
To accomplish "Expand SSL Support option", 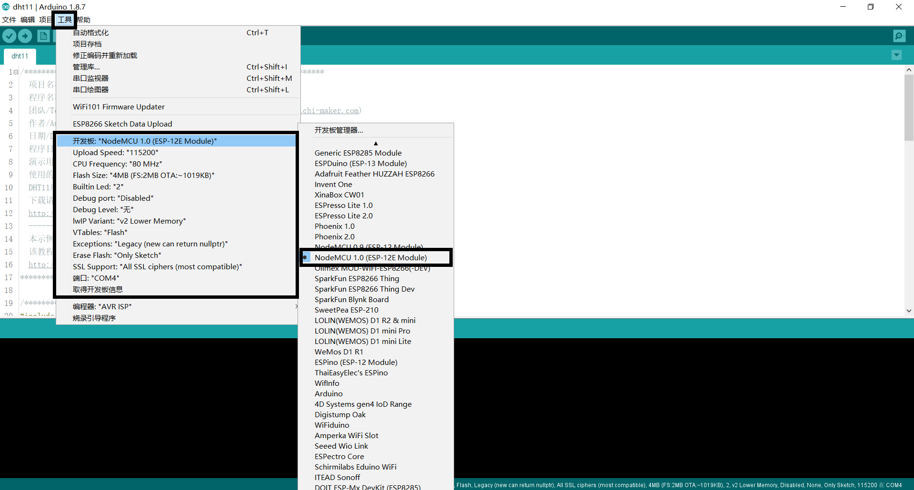I will pyautogui.click(x=176, y=267).
